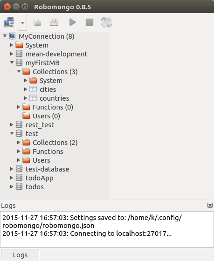Click the Connect to server toolbar icon
214x261 pixels.
click(x=9, y=22)
